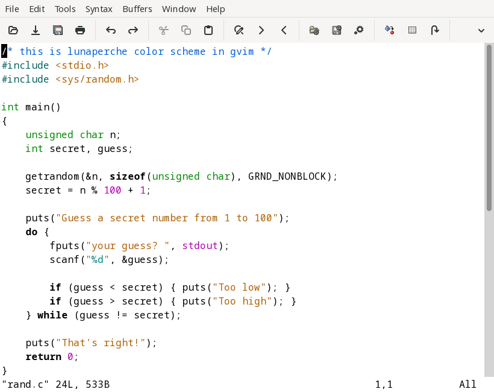The width and height of the screenshot is (494, 392).
Task: Click "getrandom" function call
Action: (52, 176)
